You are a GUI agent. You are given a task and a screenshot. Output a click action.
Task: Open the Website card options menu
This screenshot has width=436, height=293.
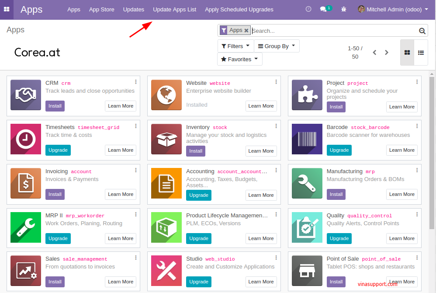click(276, 82)
